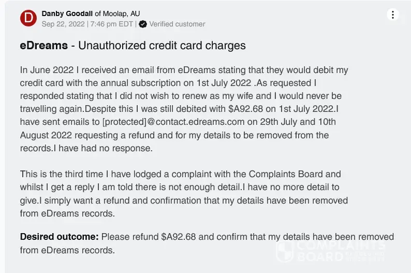The image size is (411, 273).
Task: Click the "Sep 22, 2022" post date
Action: coord(63,24)
